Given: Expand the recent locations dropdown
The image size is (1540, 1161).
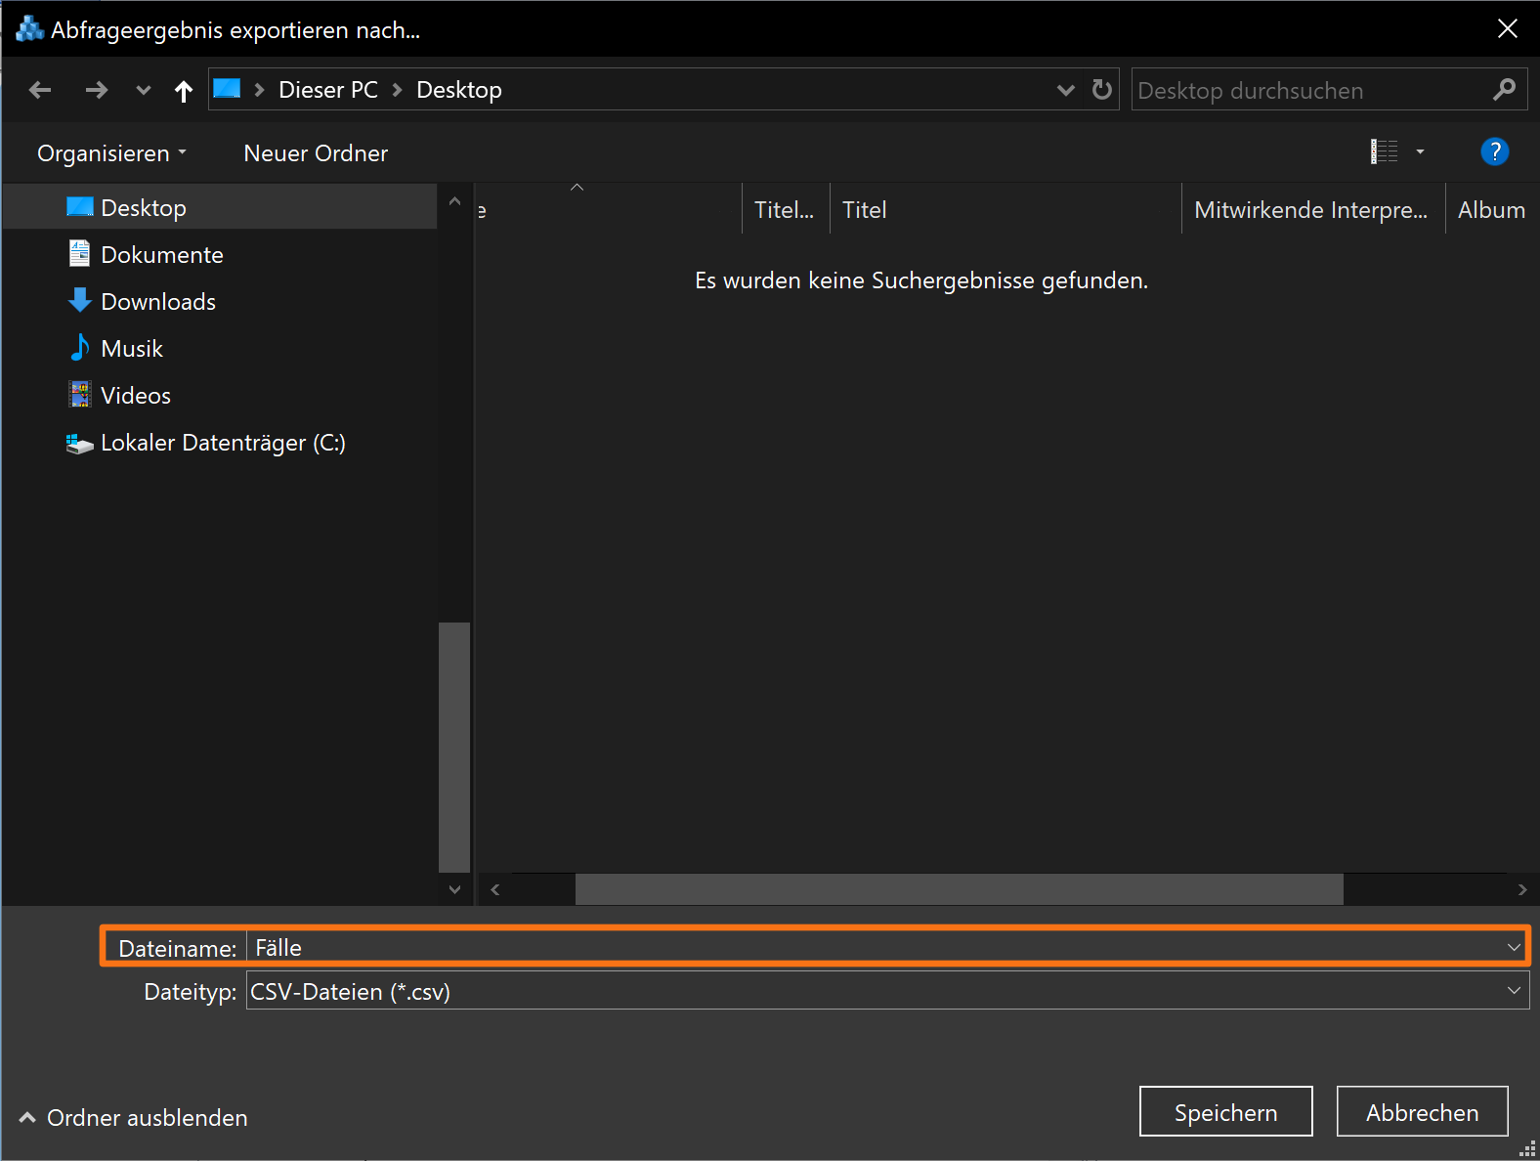Looking at the screenshot, I should 144,91.
